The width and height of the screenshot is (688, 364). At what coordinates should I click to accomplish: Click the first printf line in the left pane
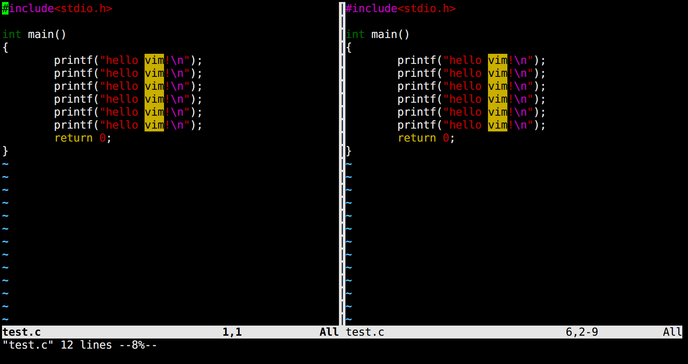point(128,60)
